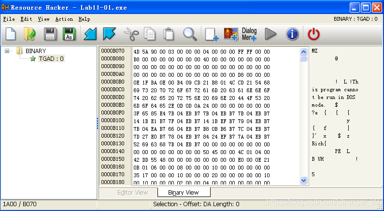Save with the floppy disk icon

click(50, 34)
